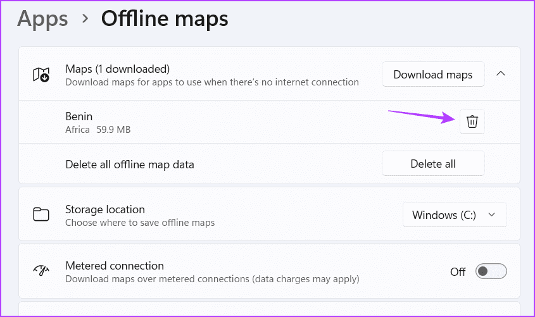
Task: Click the Metered connection gauge icon
Action: click(41, 271)
